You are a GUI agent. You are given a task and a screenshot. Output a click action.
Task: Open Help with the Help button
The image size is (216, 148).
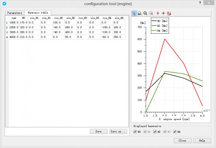point(202,141)
